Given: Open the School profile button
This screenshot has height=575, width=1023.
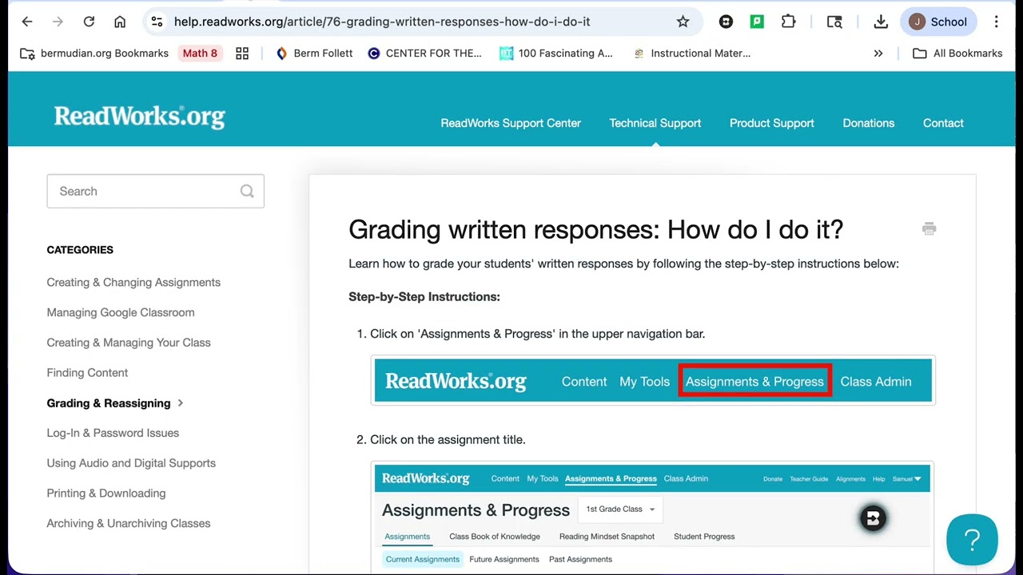Looking at the screenshot, I should point(938,22).
